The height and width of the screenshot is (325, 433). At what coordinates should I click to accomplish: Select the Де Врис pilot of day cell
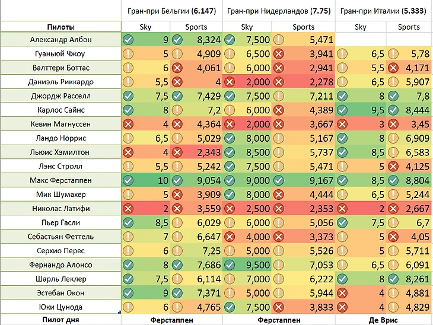tap(383, 320)
